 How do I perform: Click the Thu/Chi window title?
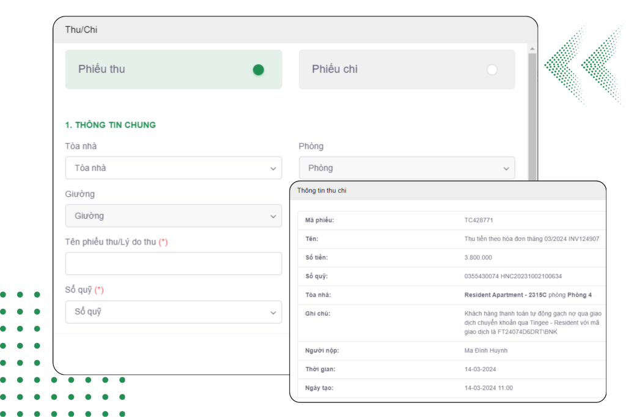pyautogui.click(x=81, y=29)
